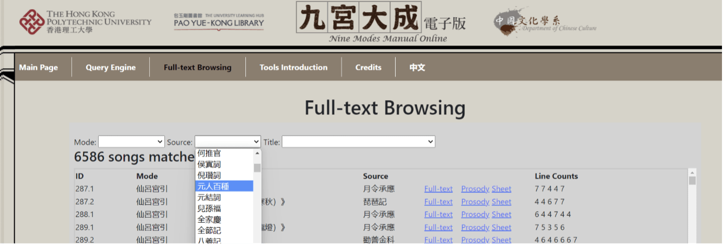Select mode cell 仙呂宮引 in row 287.1
Screen dimensions: 723x245
pyautogui.click(x=152, y=189)
